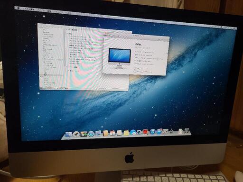The height and width of the screenshot is (182, 243).
Task: Click upper button at bottom of About window
Action: pos(140,69)
